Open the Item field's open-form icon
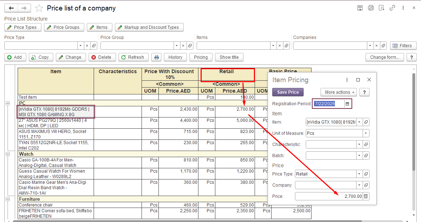This screenshot has height=222, width=421. [x=366, y=122]
